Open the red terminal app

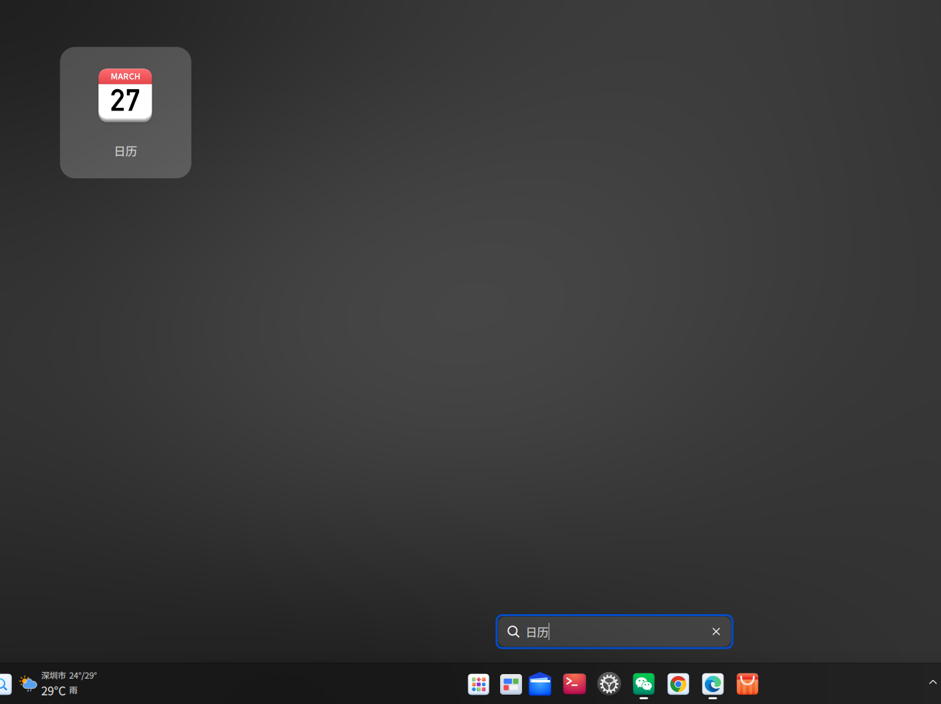(x=575, y=684)
